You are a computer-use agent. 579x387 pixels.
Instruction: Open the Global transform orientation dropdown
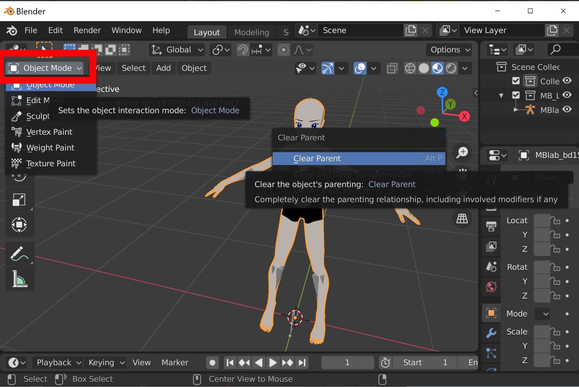tap(177, 50)
